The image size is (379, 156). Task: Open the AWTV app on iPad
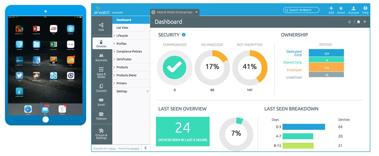point(19,60)
